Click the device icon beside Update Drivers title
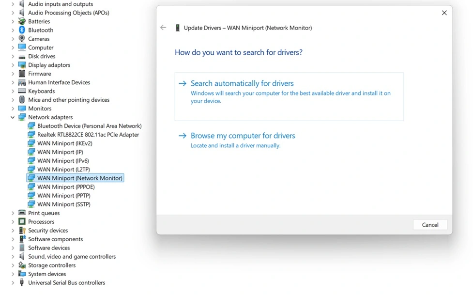 click(177, 28)
